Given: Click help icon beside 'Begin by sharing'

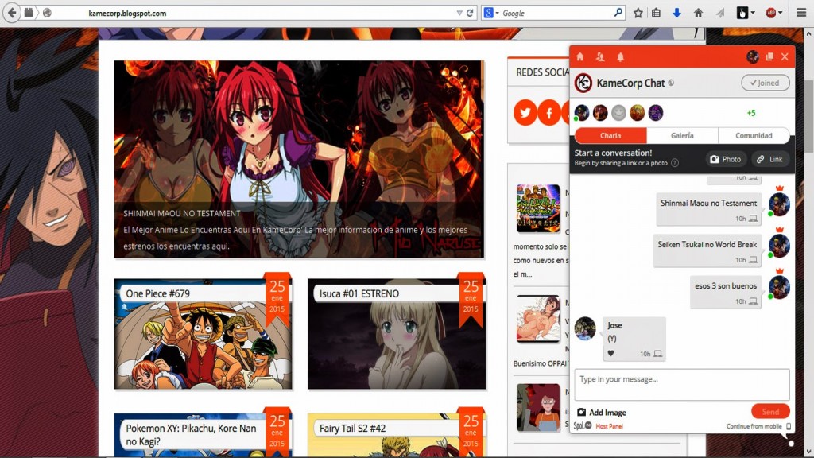Looking at the screenshot, I should pyautogui.click(x=675, y=163).
